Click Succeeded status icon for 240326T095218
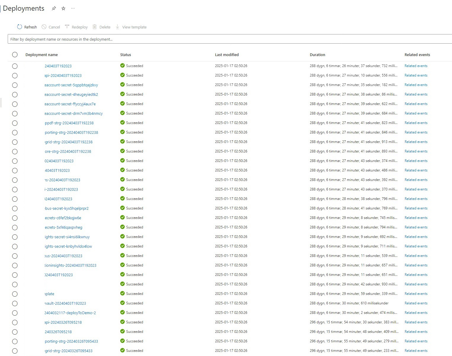The width and height of the screenshot is (452, 356). tap(122, 331)
